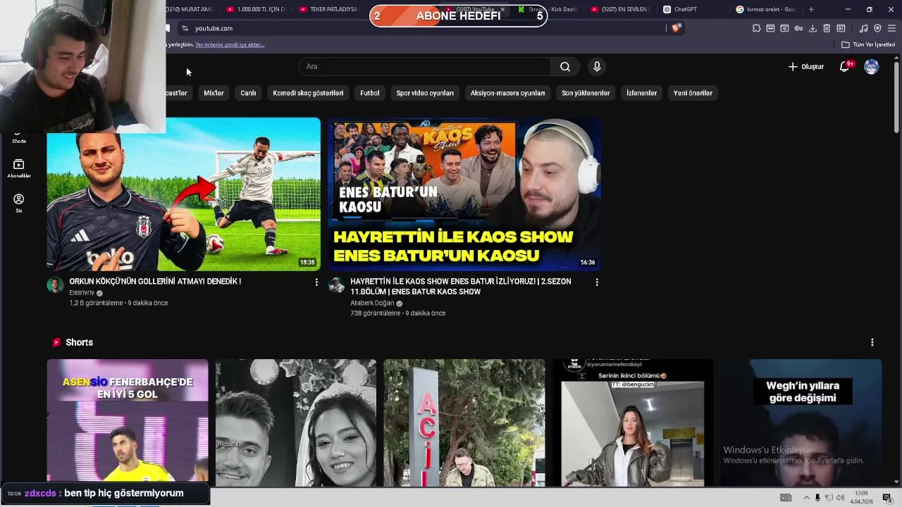The image size is (902, 507).
Task: Open the Ataberk Doğan channel name link
Action: (x=372, y=303)
